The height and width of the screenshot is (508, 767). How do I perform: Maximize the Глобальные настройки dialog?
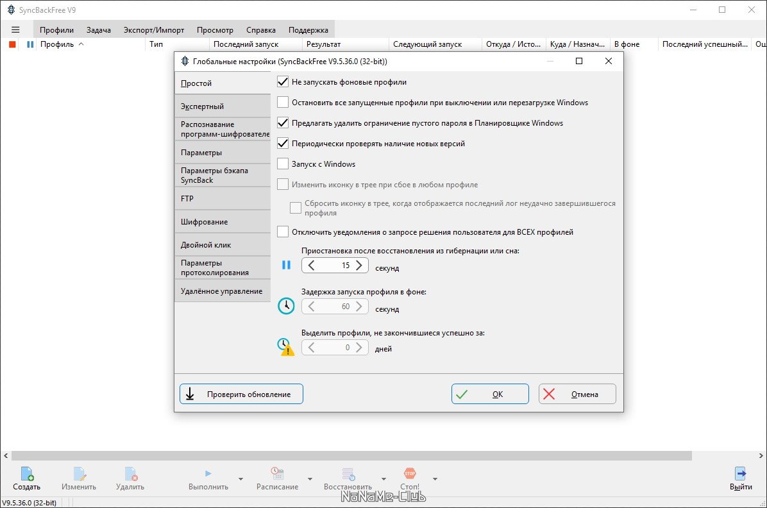pyautogui.click(x=579, y=61)
